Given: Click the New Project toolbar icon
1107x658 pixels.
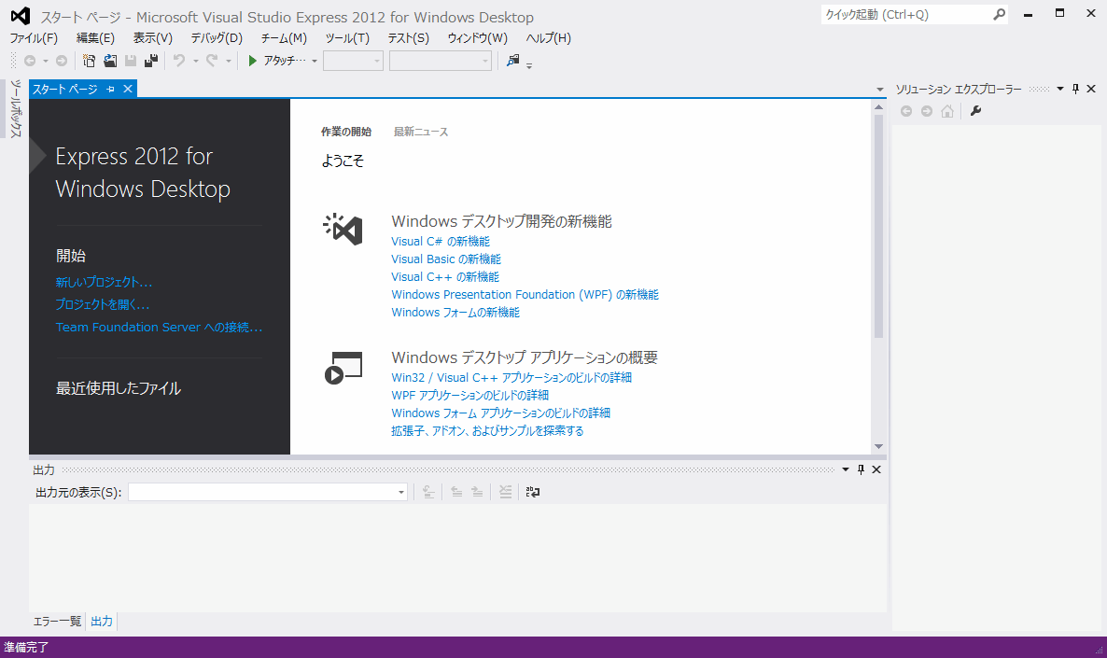Looking at the screenshot, I should tap(89, 62).
